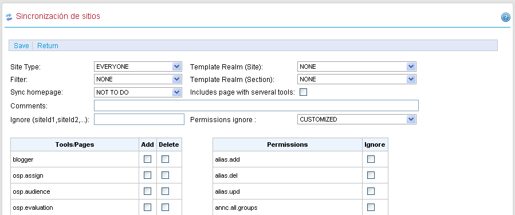
Task: Click the annc.all.groups permission text
Action: point(236,208)
